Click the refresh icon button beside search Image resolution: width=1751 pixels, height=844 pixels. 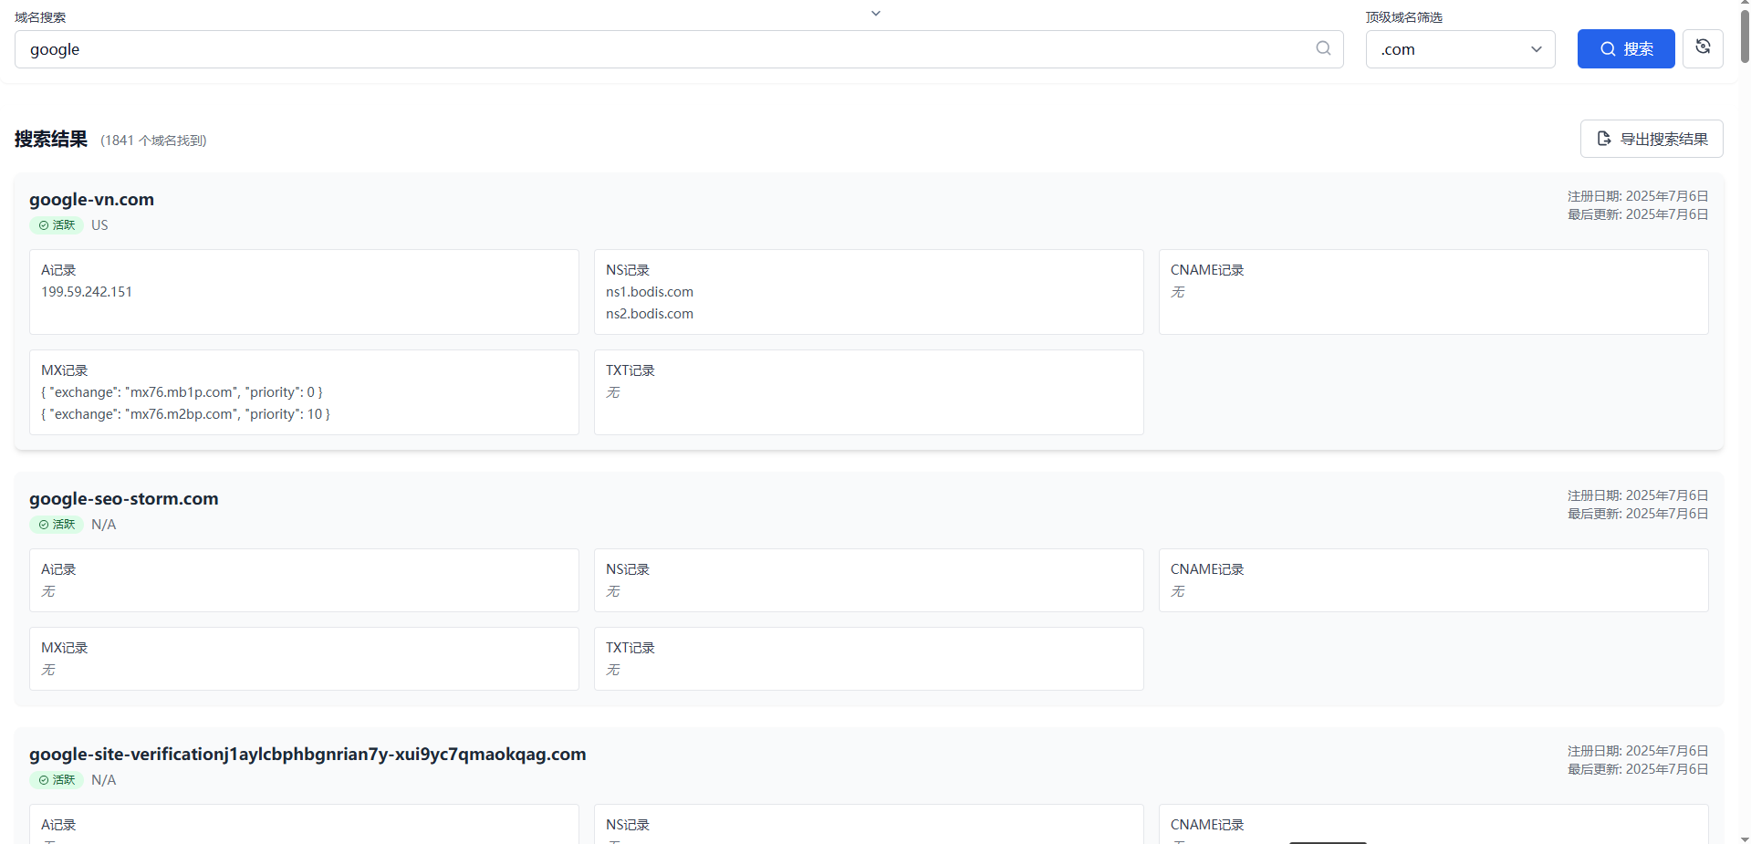pyautogui.click(x=1703, y=47)
